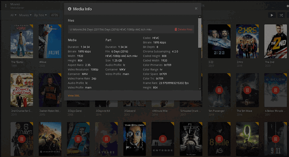Open the All filter dropdown
The image size is (289, 157).
[x=13, y=15]
